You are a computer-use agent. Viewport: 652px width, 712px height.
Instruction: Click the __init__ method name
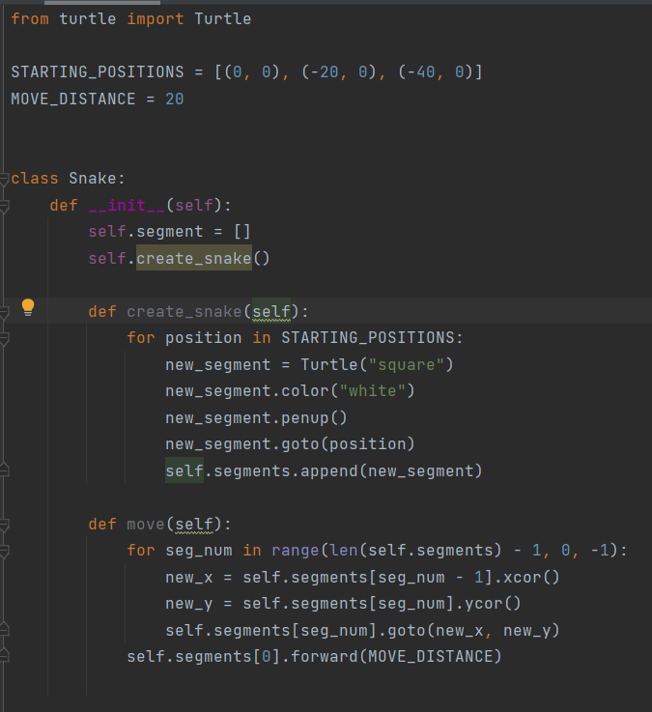pos(127,205)
